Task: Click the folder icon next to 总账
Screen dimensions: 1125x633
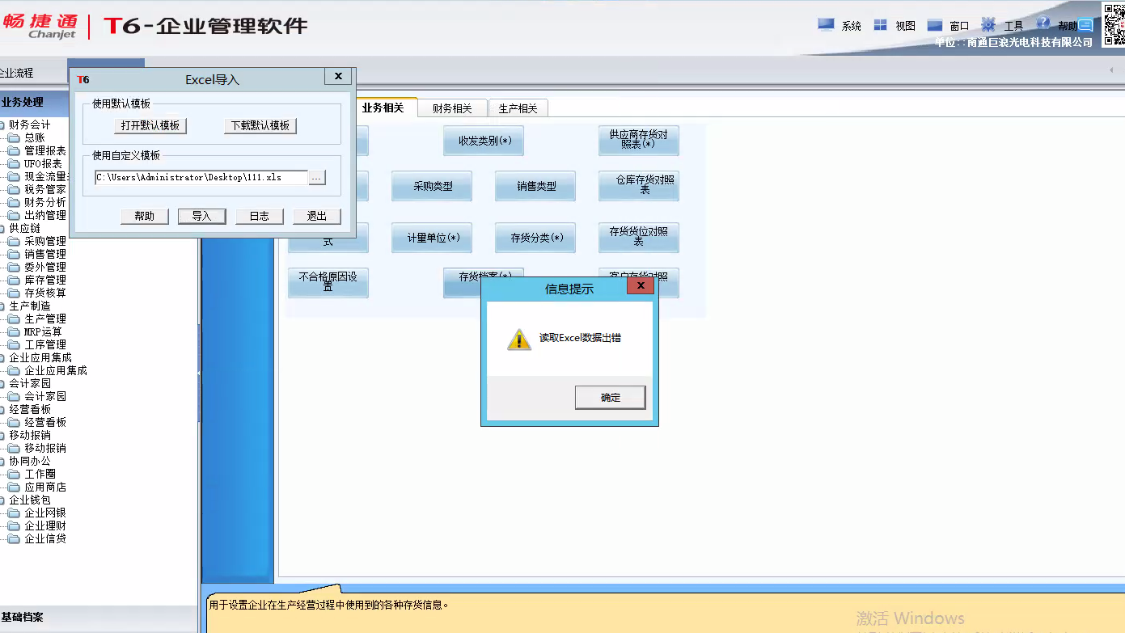Action: 14,137
